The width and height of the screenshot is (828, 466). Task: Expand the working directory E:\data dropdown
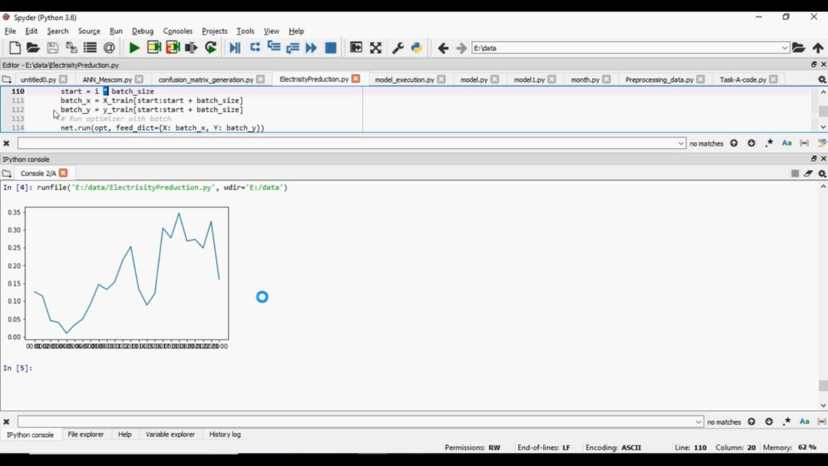pos(784,48)
